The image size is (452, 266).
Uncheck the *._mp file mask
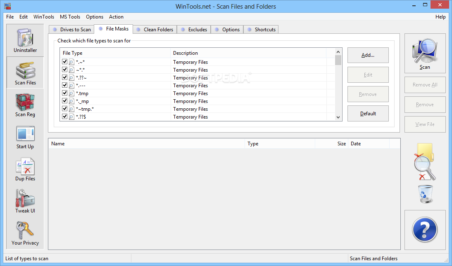[x=64, y=101]
